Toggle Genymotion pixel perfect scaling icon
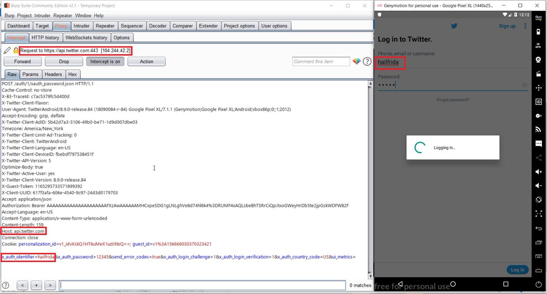Image resolution: width=547 pixels, height=294 pixels. pyautogui.click(x=538, y=214)
